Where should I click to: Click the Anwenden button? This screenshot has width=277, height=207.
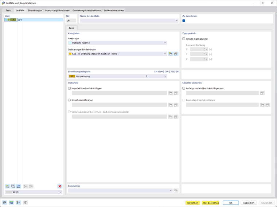click(x=266, y=203)
